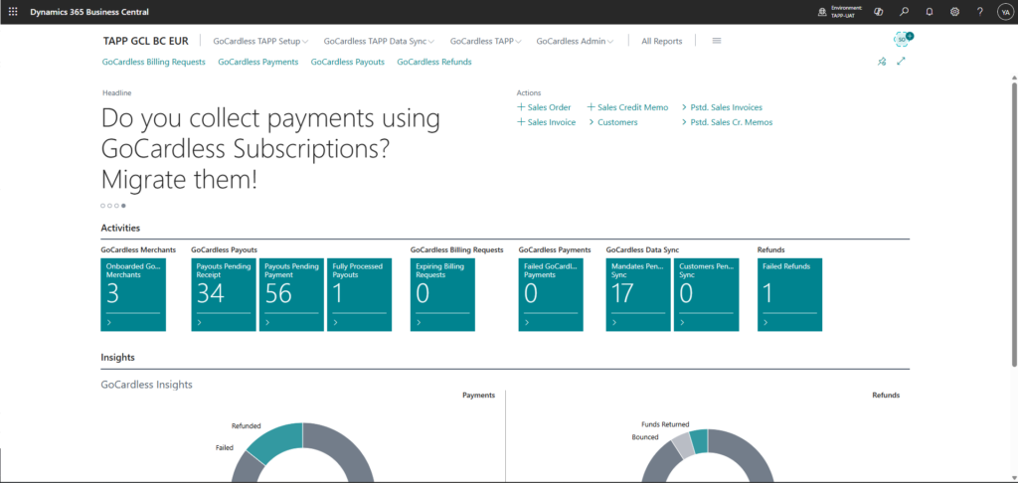Click the TAPP GCL BC EUR company name
Image resolution: width=1018 pixels, height=483 pixels.
[x=145, y=41]
